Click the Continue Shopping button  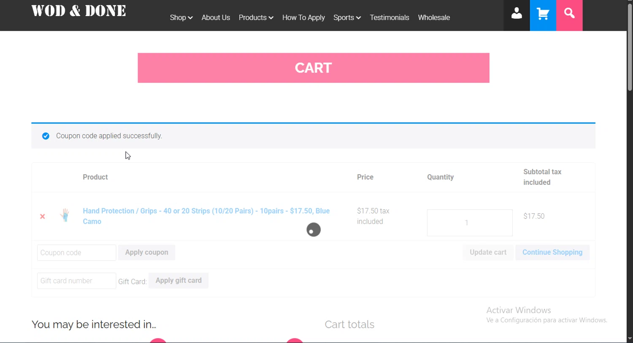click(552, 252)
